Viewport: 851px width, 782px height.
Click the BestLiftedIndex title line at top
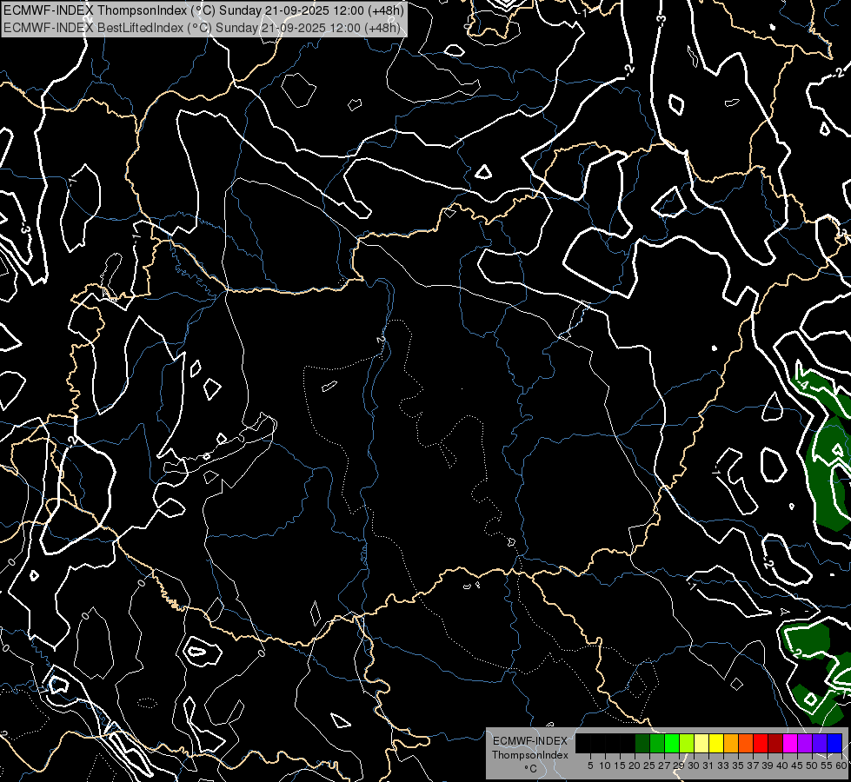point(203,27)
